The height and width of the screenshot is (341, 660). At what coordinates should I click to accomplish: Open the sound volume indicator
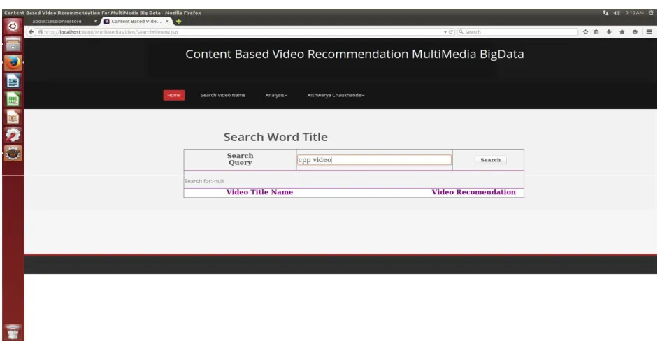[x=616, y=13]
